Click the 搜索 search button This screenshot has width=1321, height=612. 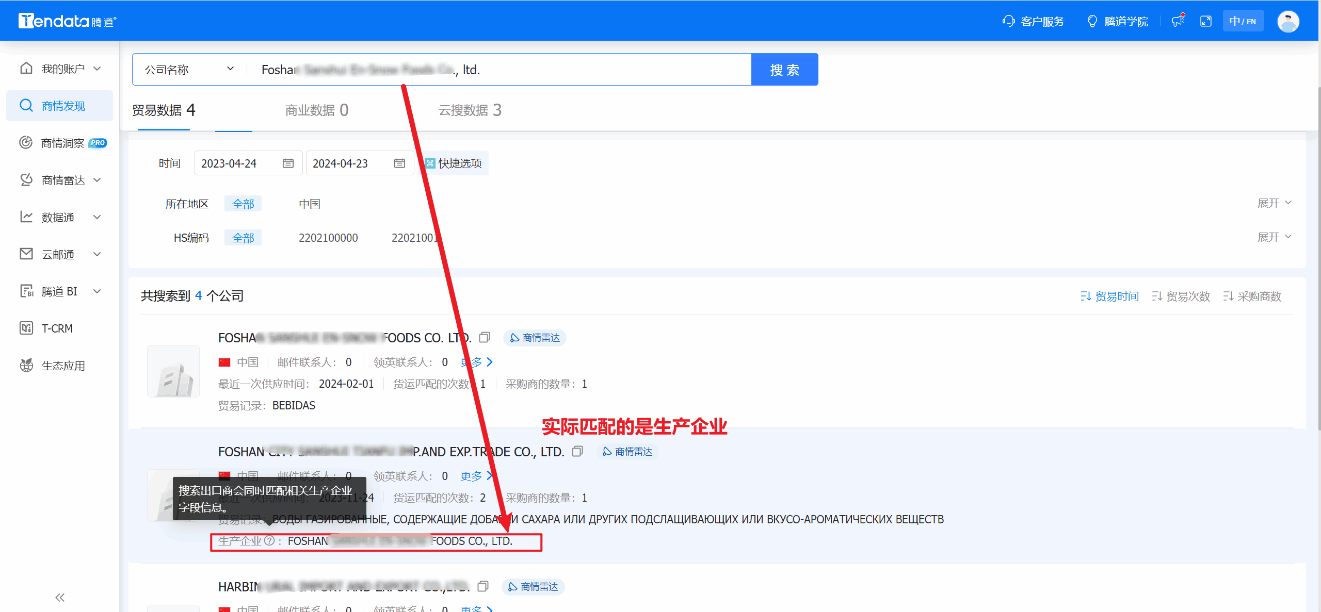[x=784, y=69]
